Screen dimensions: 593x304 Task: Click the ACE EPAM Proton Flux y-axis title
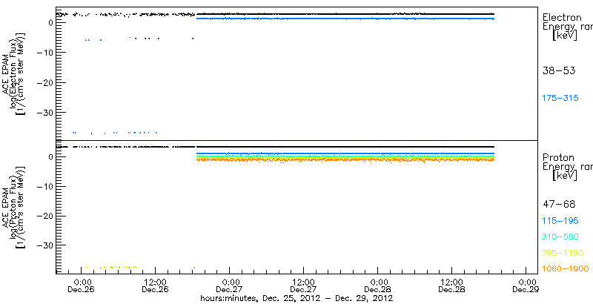[13, 207]
